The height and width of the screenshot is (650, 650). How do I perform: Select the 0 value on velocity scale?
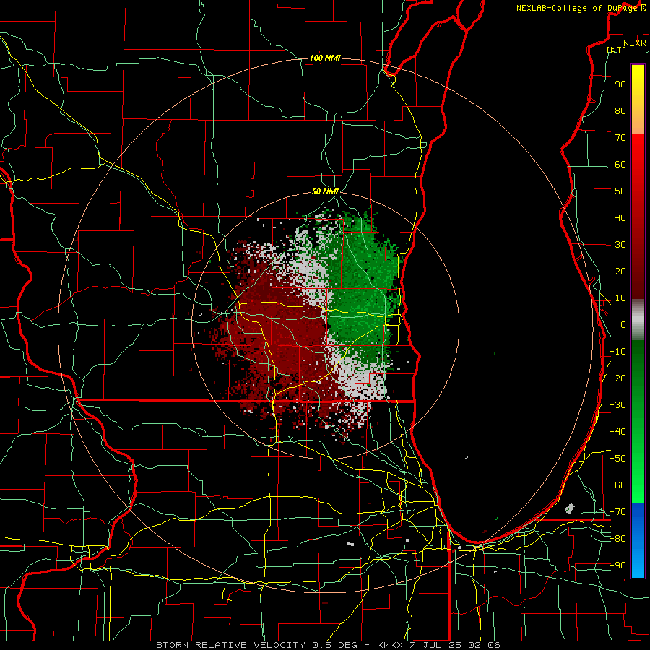pyautogui.click(x=623, y=325)
